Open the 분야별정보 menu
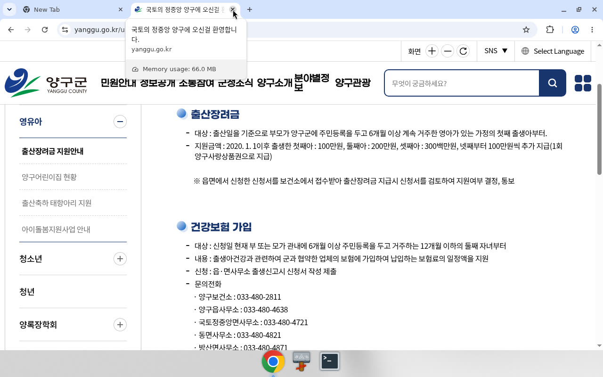The image size is (603, 377). click(x=311, y=83)
